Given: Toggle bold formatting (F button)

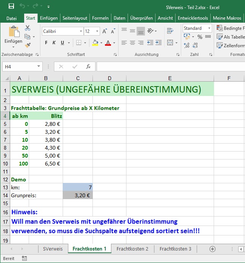Looking at the screenshot, I should (x=46, y=43).
